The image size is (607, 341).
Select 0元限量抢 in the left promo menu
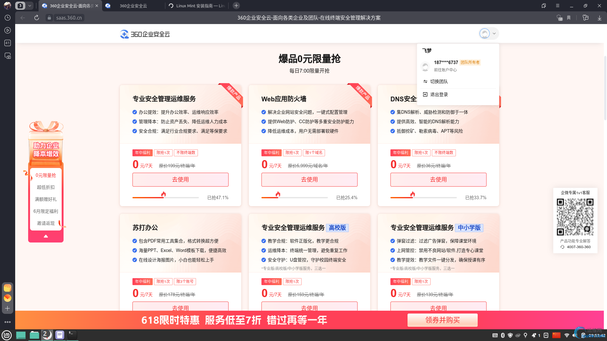pos(46,175)
